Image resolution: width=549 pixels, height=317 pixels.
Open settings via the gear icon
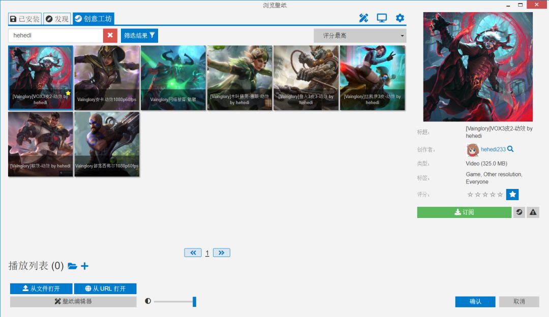[x=400, y=18]
